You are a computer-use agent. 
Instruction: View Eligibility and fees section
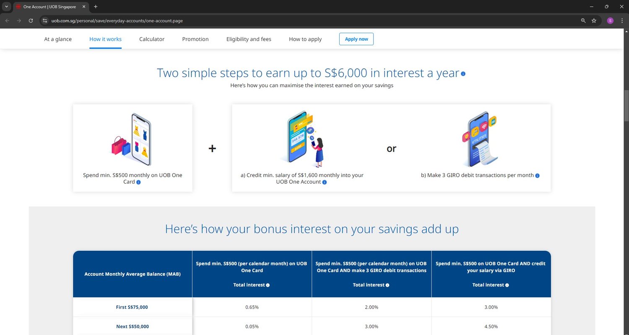(x=249, y=39)
